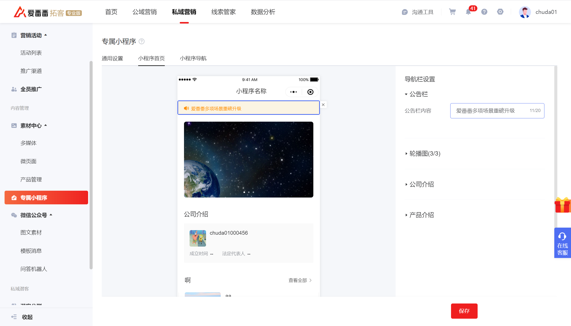
Task: Switch to 通用设置 tab
Action: click(x=112, y=58)
